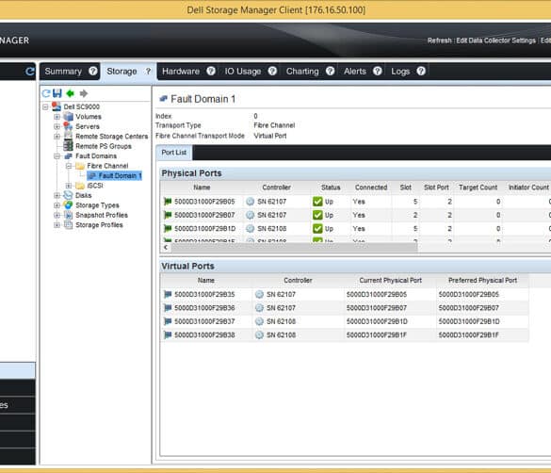Viewport: 551px width, 473px height.
Task: Click the Volumes icon in the tree
Action: (x=68, y=117)
